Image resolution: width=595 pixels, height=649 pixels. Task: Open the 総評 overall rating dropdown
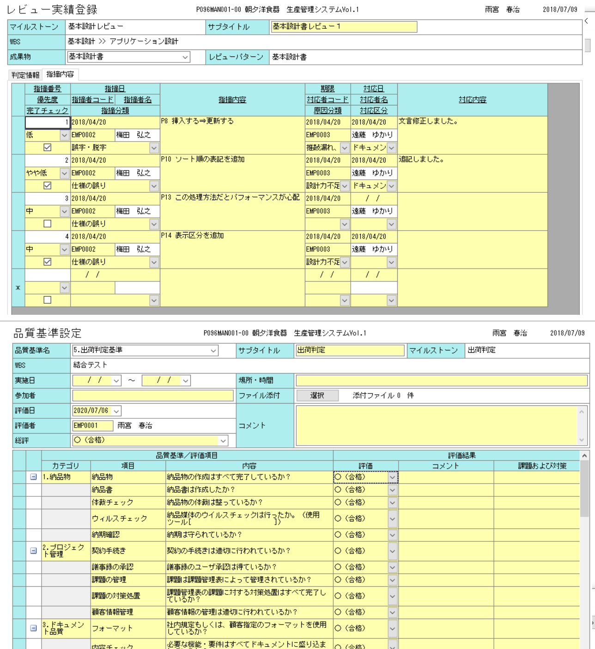(x=223, y=441)
